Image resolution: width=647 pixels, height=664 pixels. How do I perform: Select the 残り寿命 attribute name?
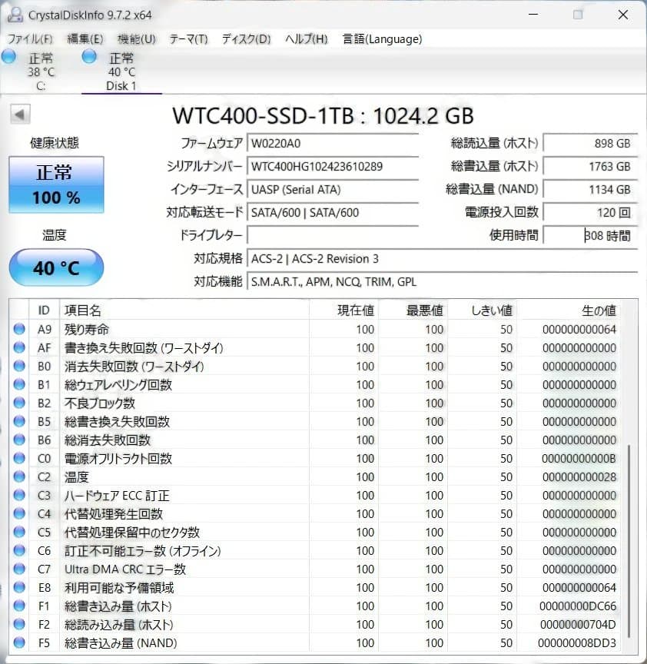click(x=87, y=329)
